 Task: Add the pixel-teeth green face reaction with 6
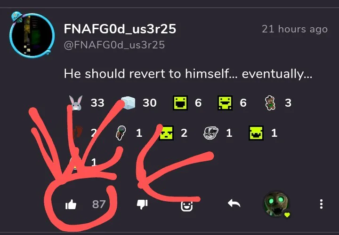[225, 103]
